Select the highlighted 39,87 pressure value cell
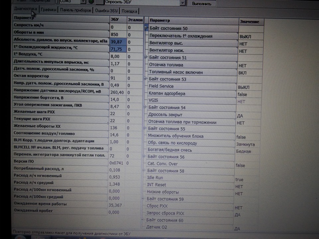The height and width of the screenshot is (239, 319). point(118,42)
